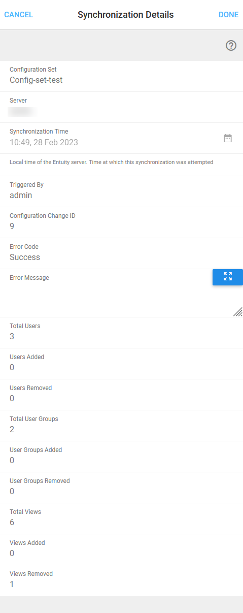Select the Configuration Set field
Viewport: 243px width, 613px height.
(x=121, y=76)
